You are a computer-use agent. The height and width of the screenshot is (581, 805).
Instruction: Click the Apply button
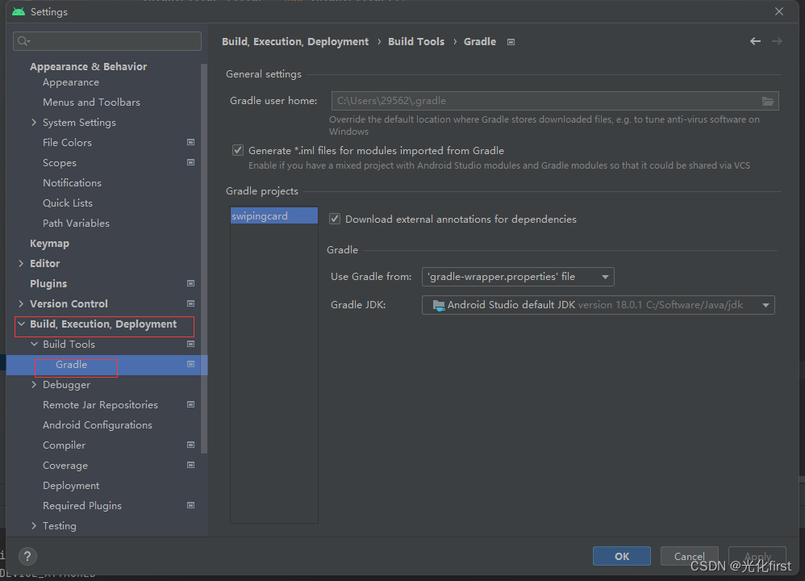coord(757,556)
